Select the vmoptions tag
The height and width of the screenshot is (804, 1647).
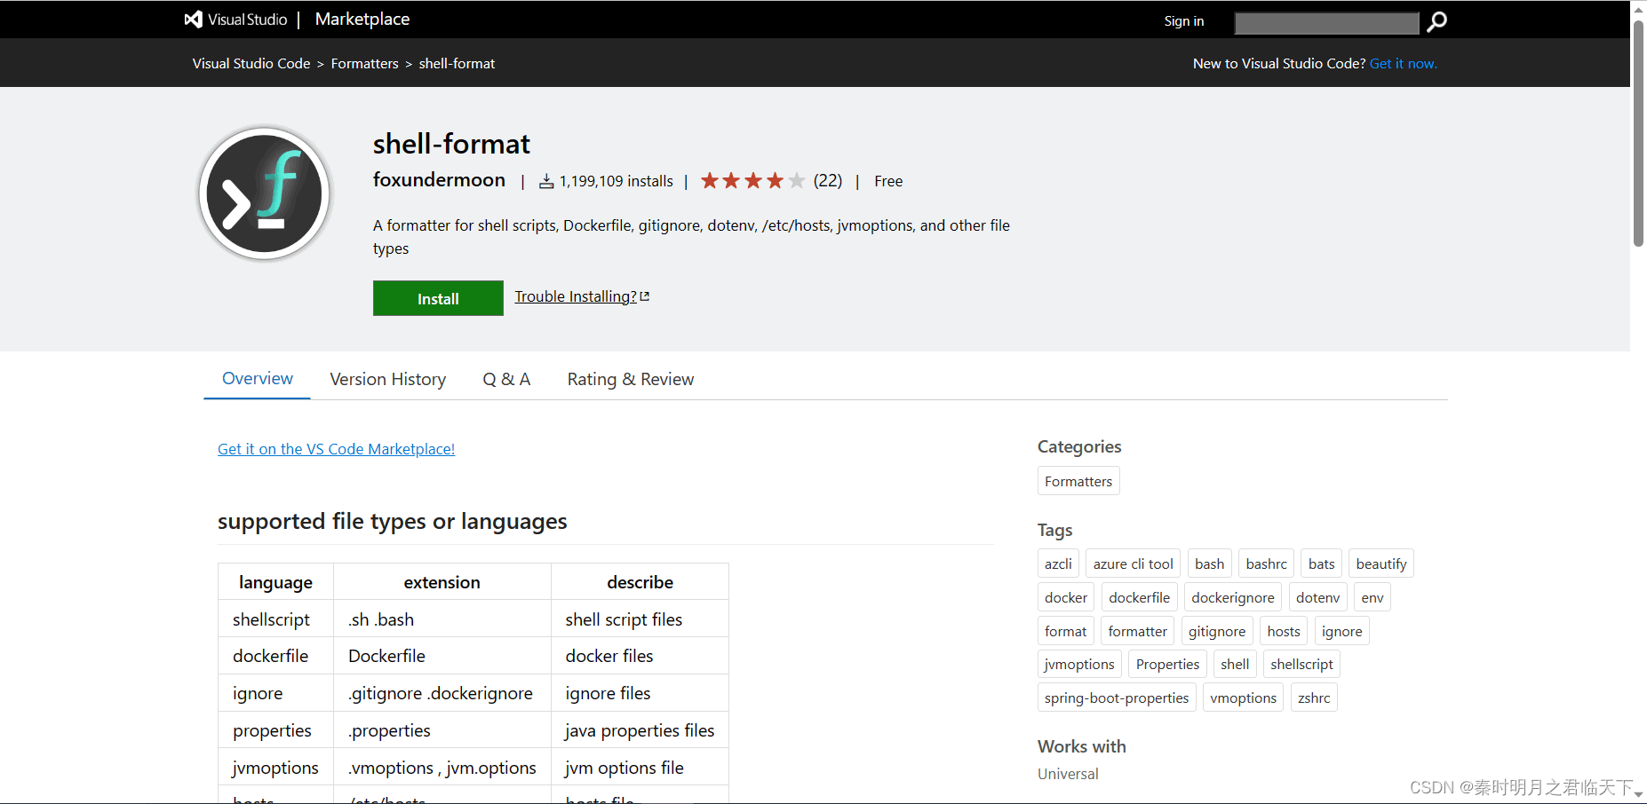coord(1244,698)
